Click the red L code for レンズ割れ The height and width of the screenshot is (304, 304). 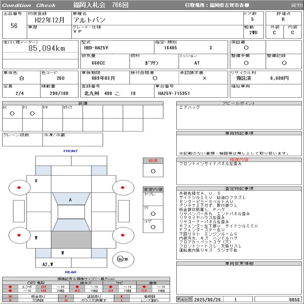[122, 300]
